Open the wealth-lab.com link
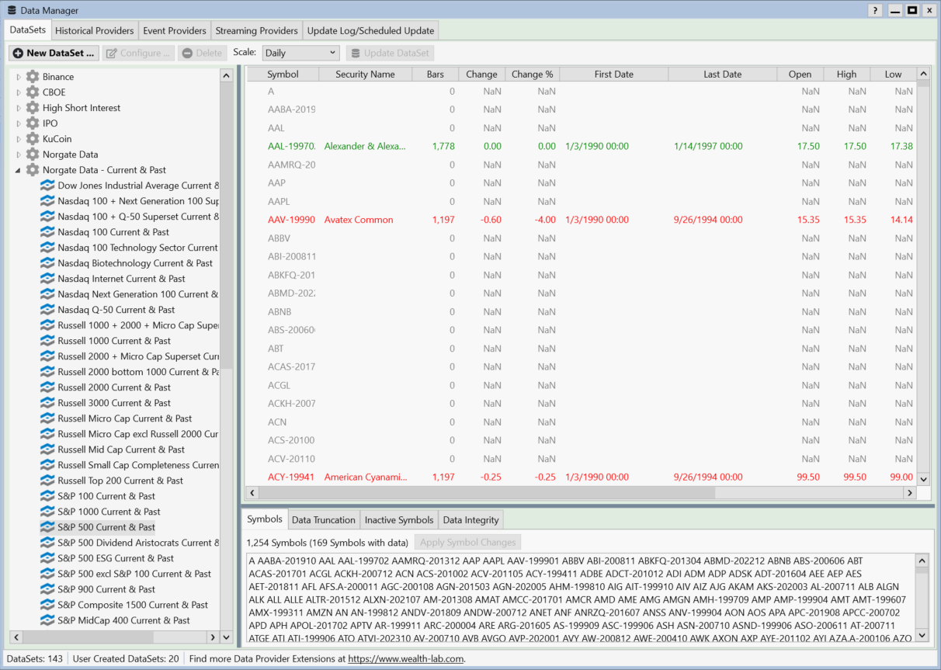The image size is (941, 670). (406, 658)
